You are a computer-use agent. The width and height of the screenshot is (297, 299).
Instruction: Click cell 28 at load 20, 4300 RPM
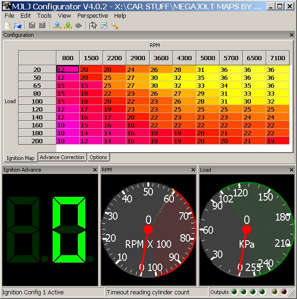click(x=184, y=70)
